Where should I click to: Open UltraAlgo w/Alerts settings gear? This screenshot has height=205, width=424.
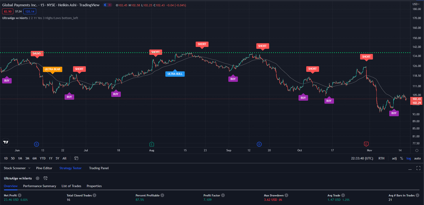pos(37,178)
